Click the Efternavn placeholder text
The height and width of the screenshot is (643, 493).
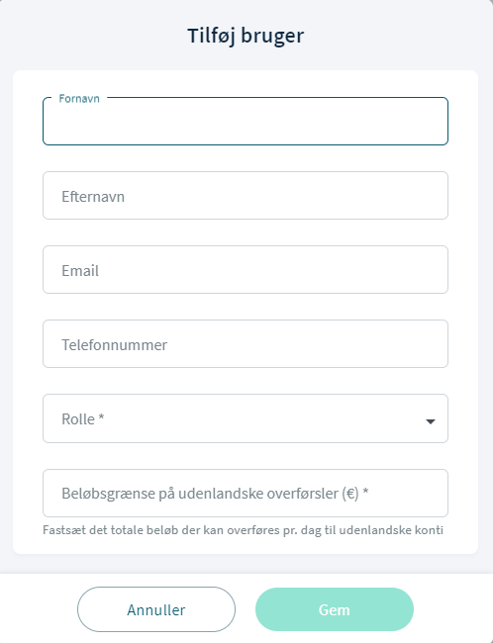(x=93, y=197)
